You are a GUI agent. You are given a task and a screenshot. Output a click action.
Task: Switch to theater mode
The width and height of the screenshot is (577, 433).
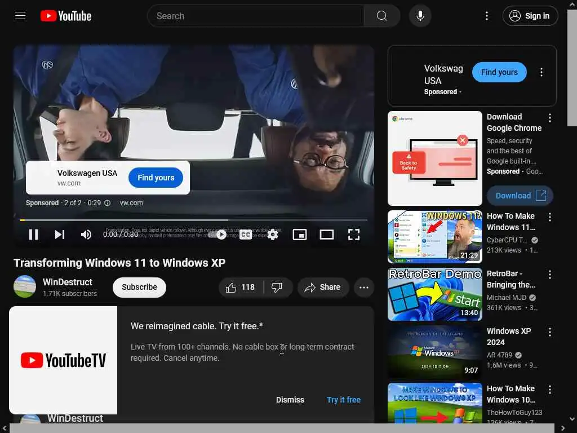coord(326,235)
